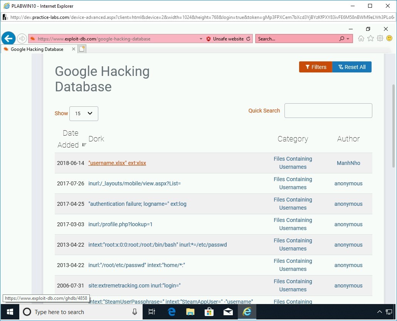Click the Back navigation arrow

[8, 38]
